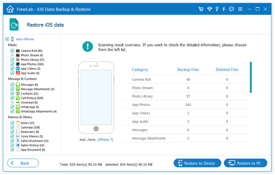Open Voice Memos (3) list item
The image size is (275, 175).
click(32, 136)
